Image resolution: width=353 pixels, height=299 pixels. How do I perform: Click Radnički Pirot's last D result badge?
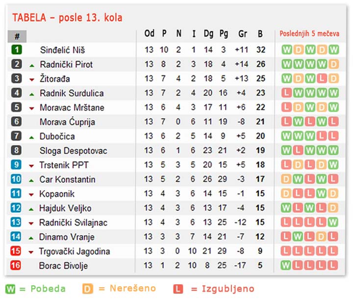point(334,64)
